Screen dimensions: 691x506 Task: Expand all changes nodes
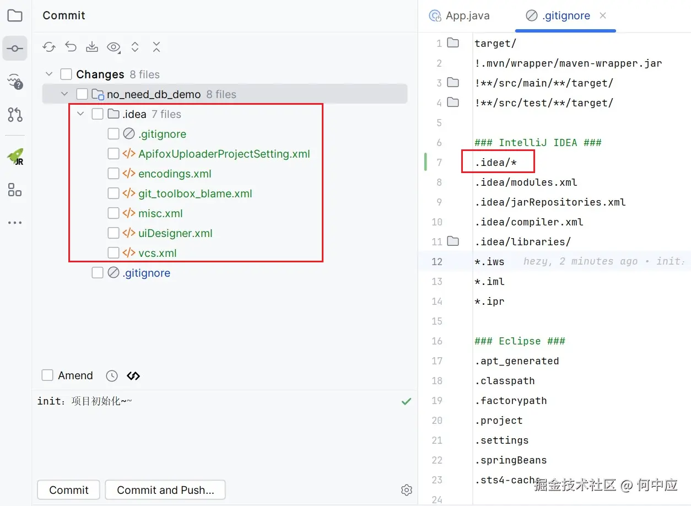pos(135,47)
